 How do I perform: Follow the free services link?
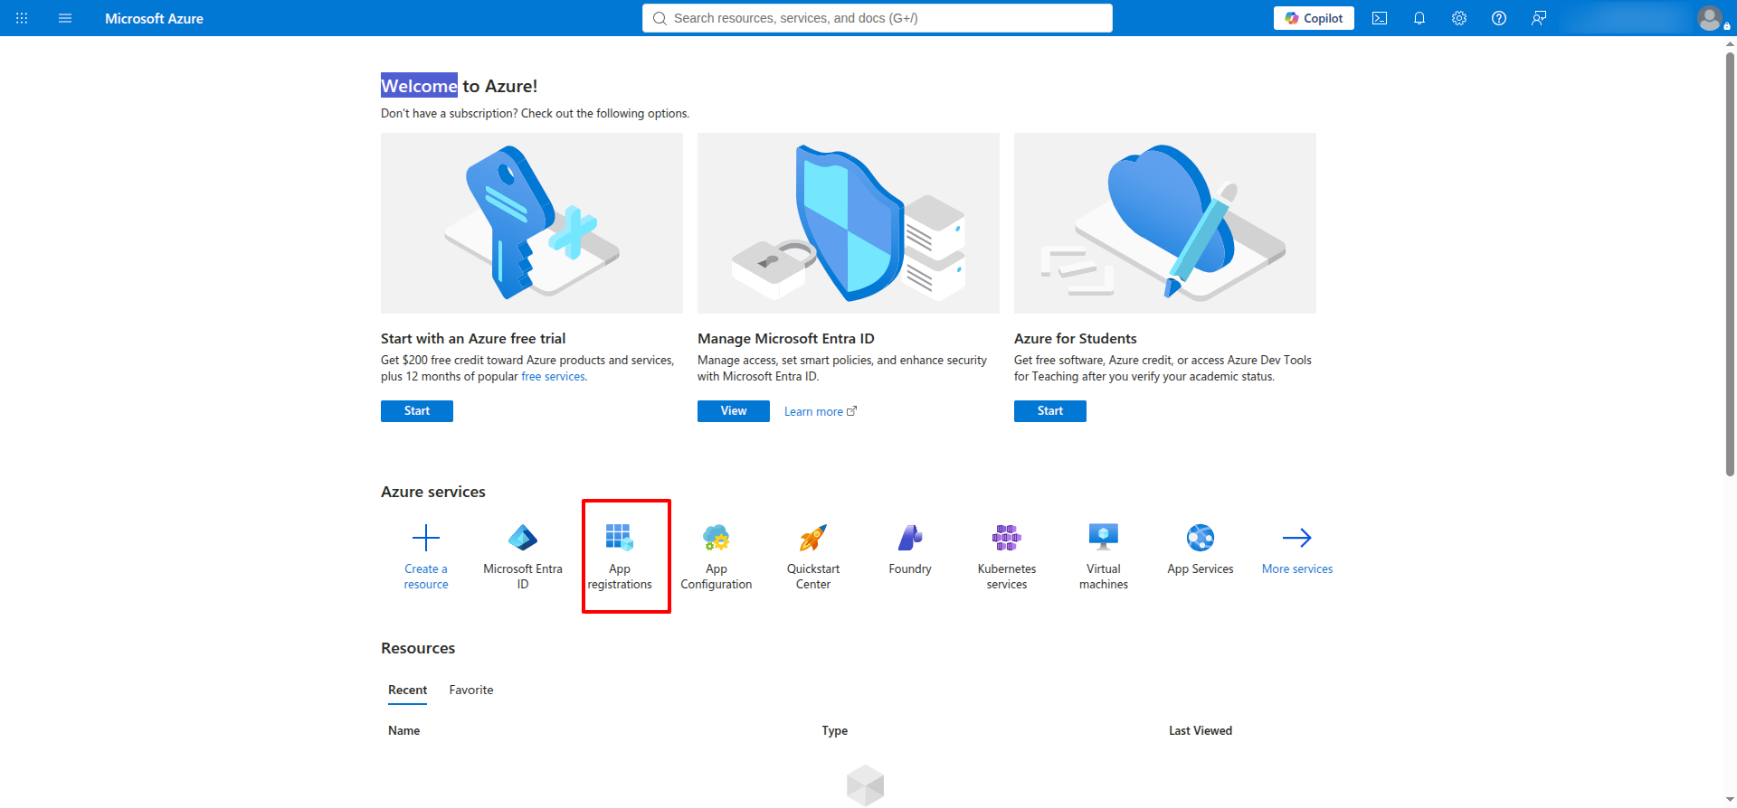tap(554, 377)
